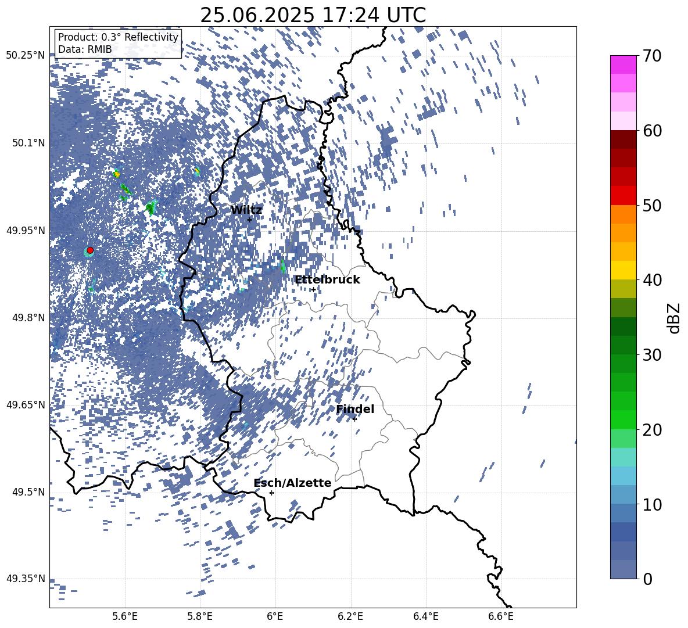Click the 6°E longitude label
The height and width of the screenshot is (628, 688).
(x=275, y=616)
